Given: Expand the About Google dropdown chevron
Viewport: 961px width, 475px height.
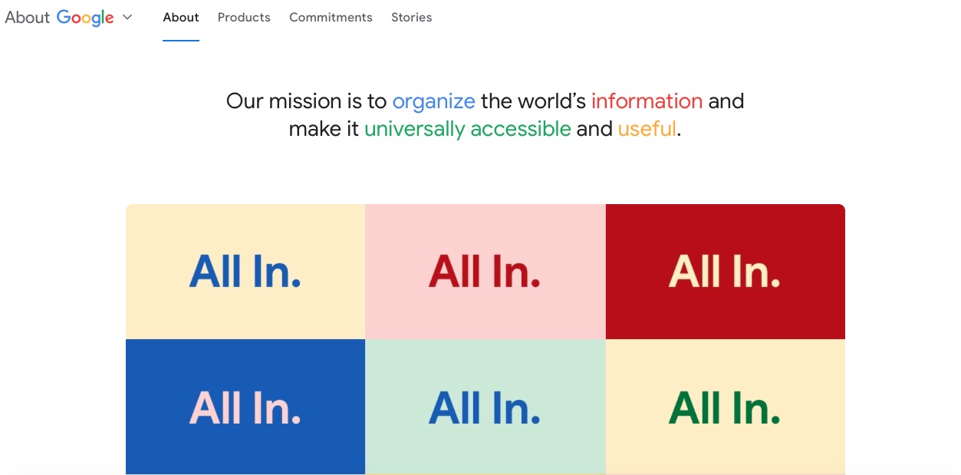Looking at the screenshot, I should [127, 17].
